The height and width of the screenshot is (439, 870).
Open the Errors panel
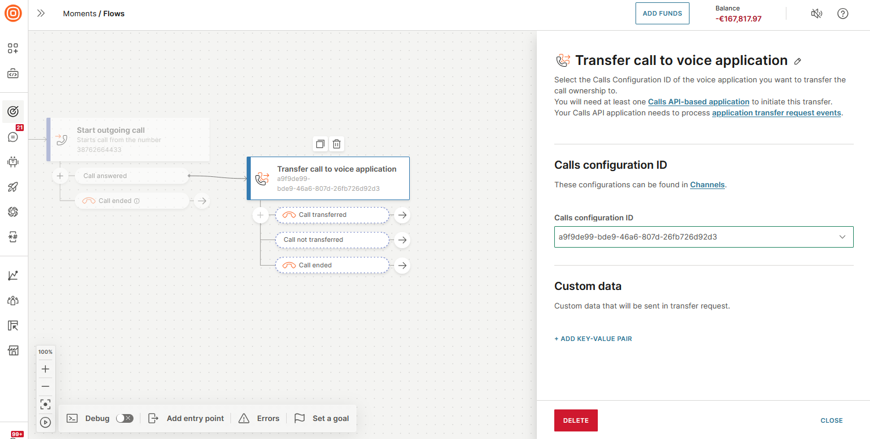coord(259,419)
